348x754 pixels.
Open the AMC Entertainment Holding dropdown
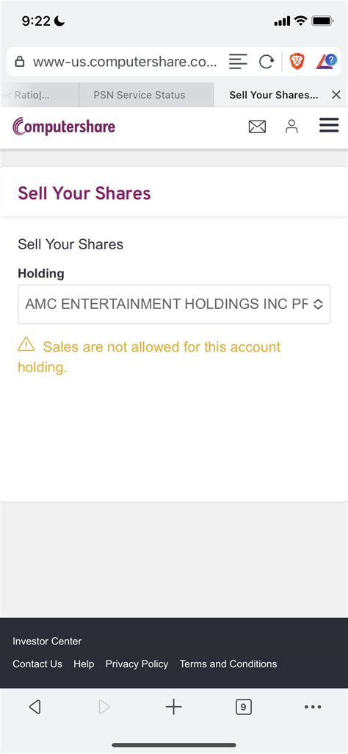point(174,304)
